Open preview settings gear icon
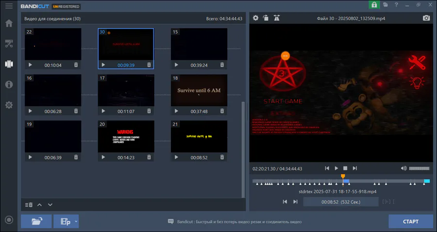The height and width of the screenshot is (232, 437). point(255,18)
